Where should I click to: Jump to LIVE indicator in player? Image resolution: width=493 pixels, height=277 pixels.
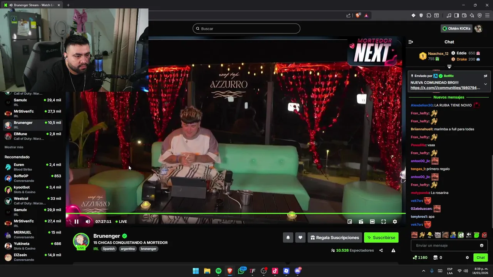click(x=121, y=222)
